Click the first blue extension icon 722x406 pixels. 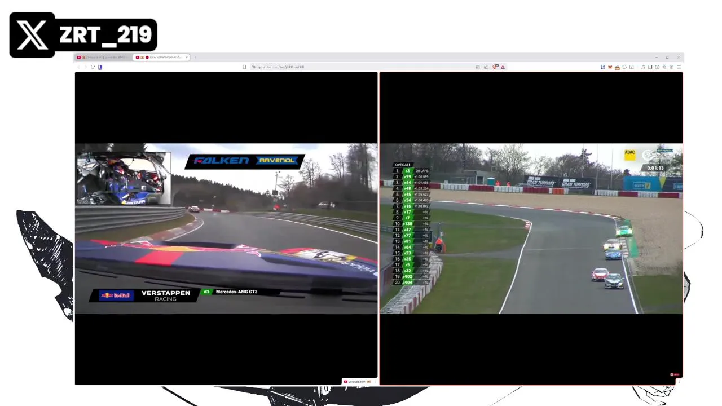coord(602,67)
